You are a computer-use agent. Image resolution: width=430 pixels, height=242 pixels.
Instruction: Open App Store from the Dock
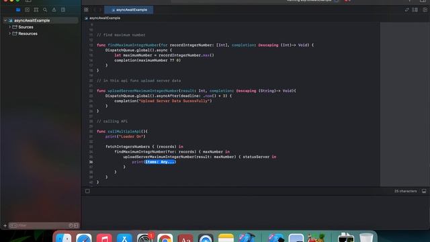pos(124,238)
